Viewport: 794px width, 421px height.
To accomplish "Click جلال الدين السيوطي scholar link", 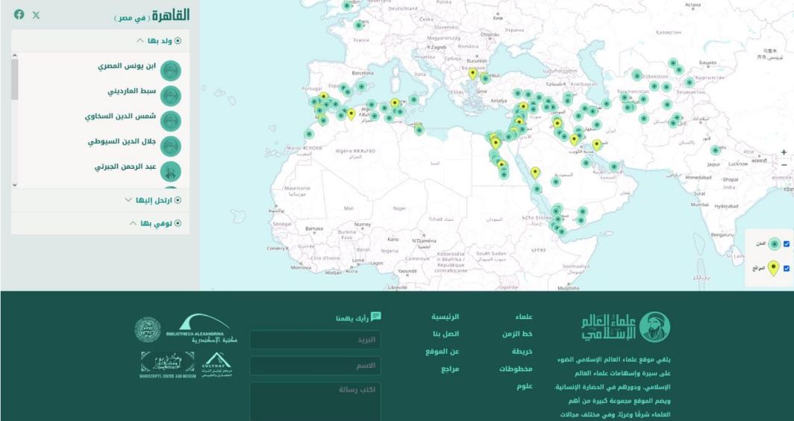I will coord(122,142).
